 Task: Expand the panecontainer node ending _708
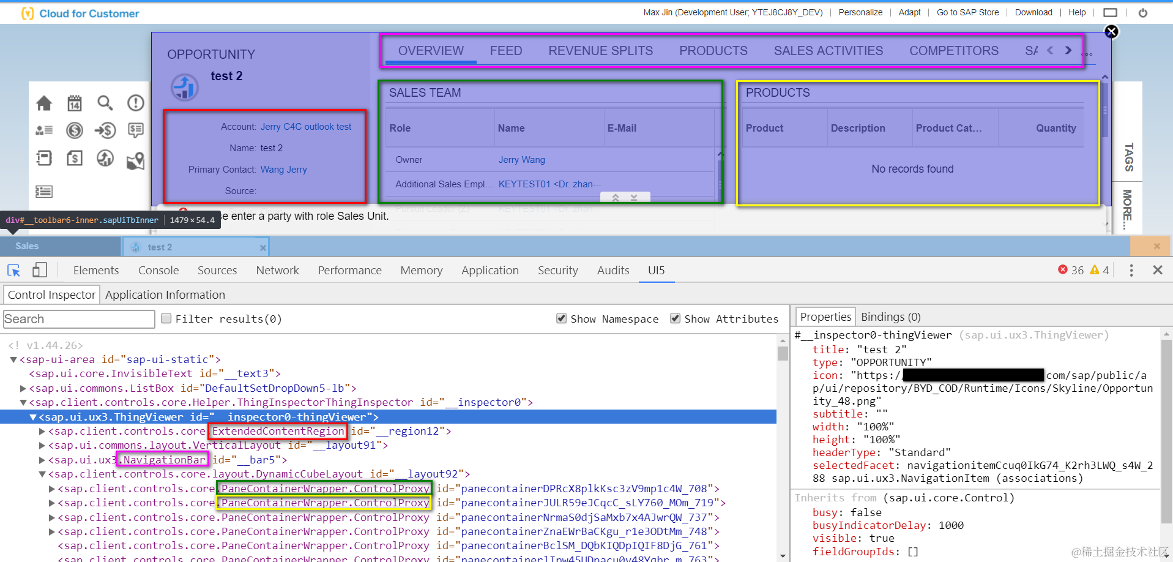52,489
